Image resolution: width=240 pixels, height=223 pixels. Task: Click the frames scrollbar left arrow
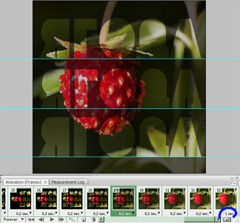101,219
